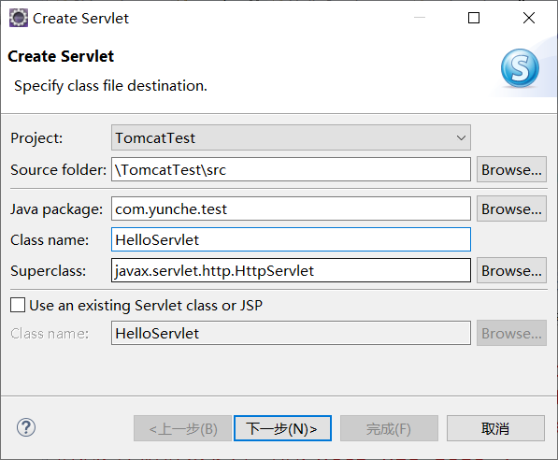Click the help question mark icon

coord(26,427)
